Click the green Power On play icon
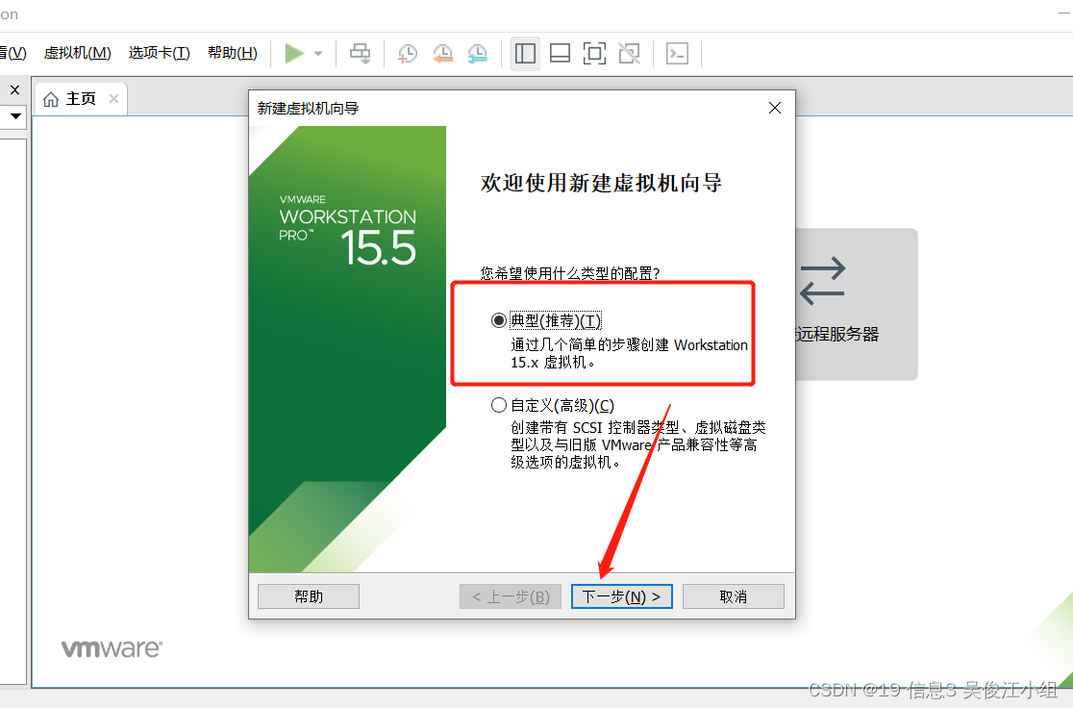This screenshot has height=708, width=1073. pos(294,54)
